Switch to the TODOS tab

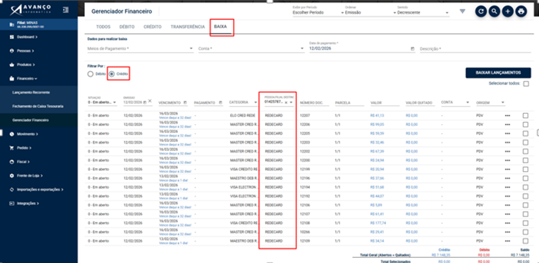pyautogui.click(x=103, y=27)
